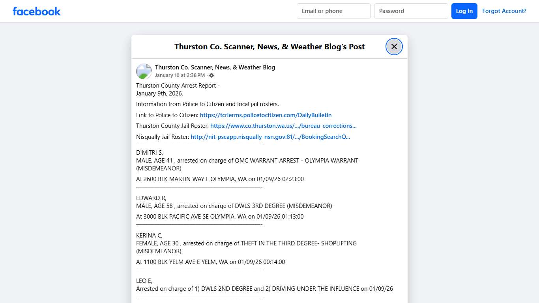The image size is (539, 303).
Task: Click the January 10 timestamp
Action: [180, 75]
